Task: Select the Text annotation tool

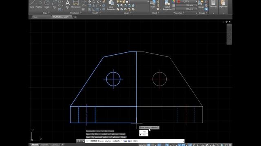Action: tap(67, 4)
